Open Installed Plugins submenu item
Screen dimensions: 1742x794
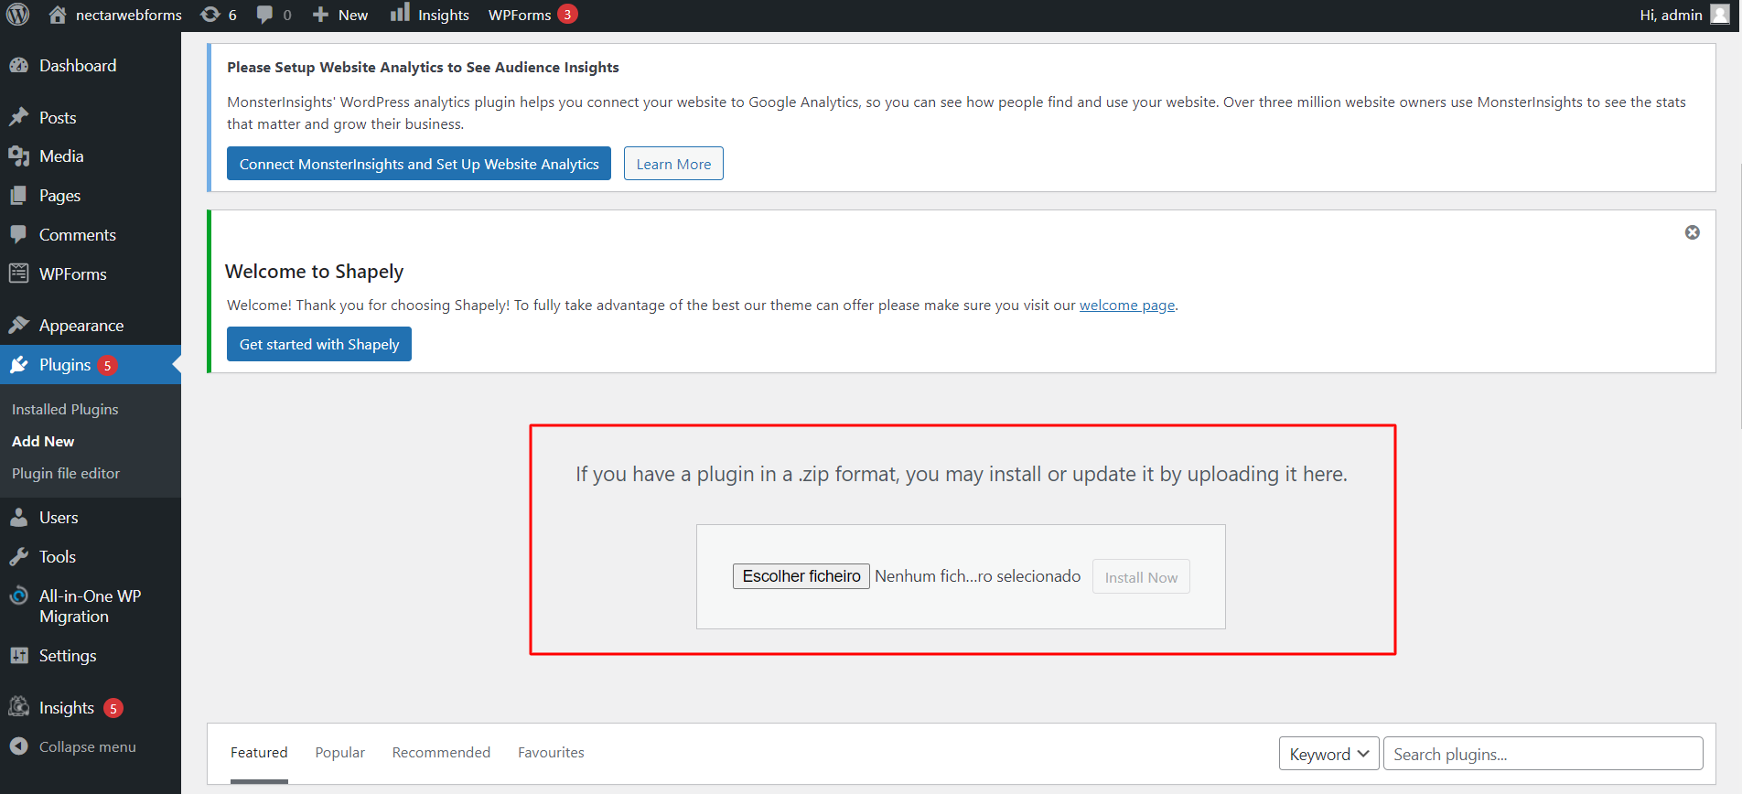coord(65,409)
